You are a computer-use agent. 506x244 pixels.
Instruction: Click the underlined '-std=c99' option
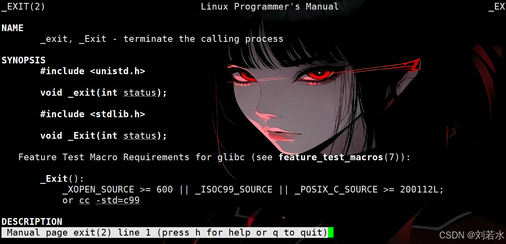(118, 200)
